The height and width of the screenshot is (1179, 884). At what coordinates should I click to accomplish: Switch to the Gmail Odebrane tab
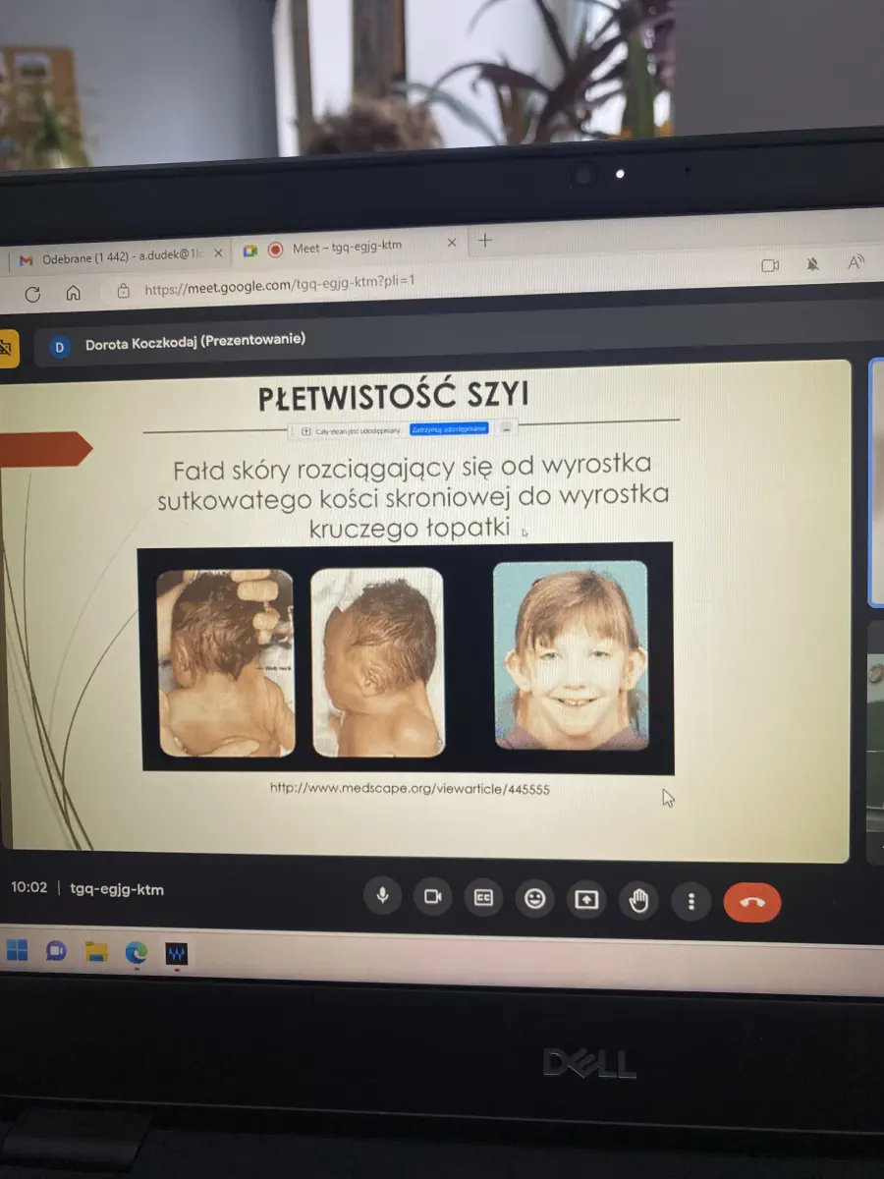click(113, 257)
